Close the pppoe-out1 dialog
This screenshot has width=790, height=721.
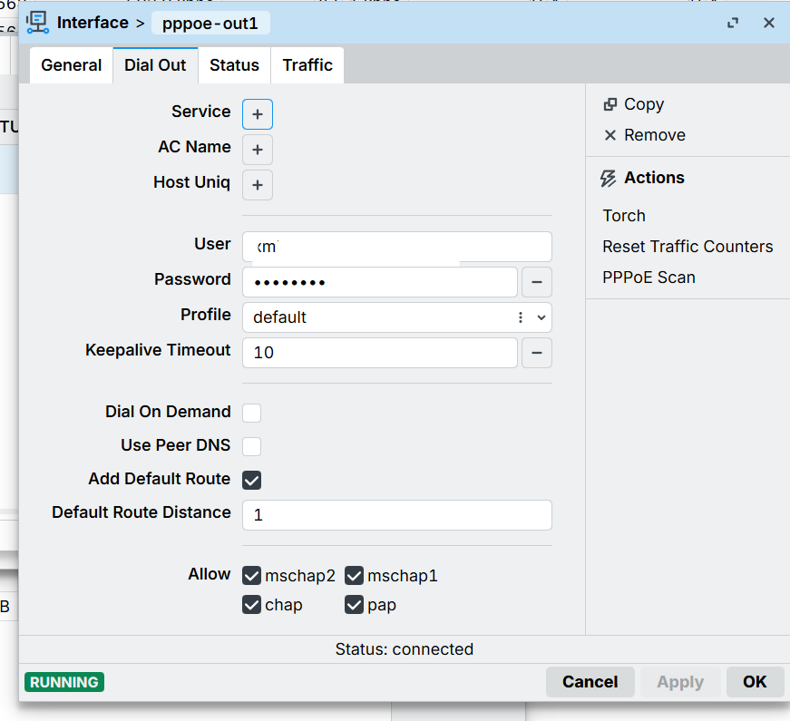769,23
